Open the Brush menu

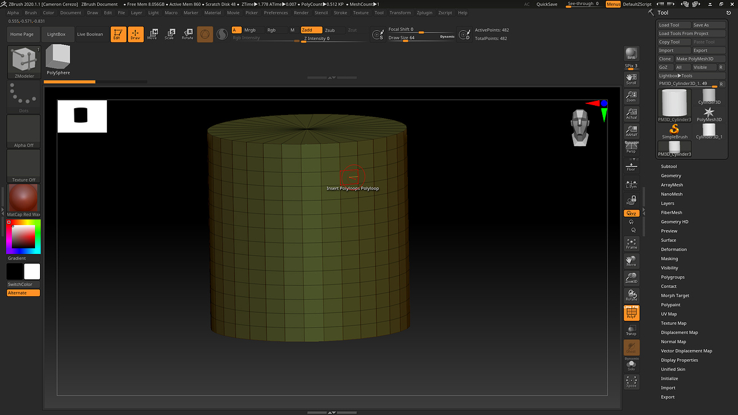[31, 12]
